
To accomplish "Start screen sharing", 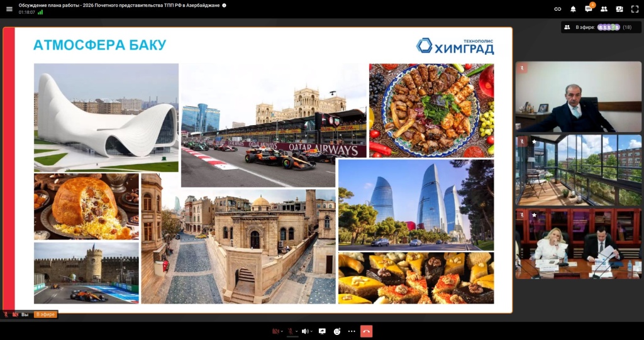I will (x=322, y=331).
